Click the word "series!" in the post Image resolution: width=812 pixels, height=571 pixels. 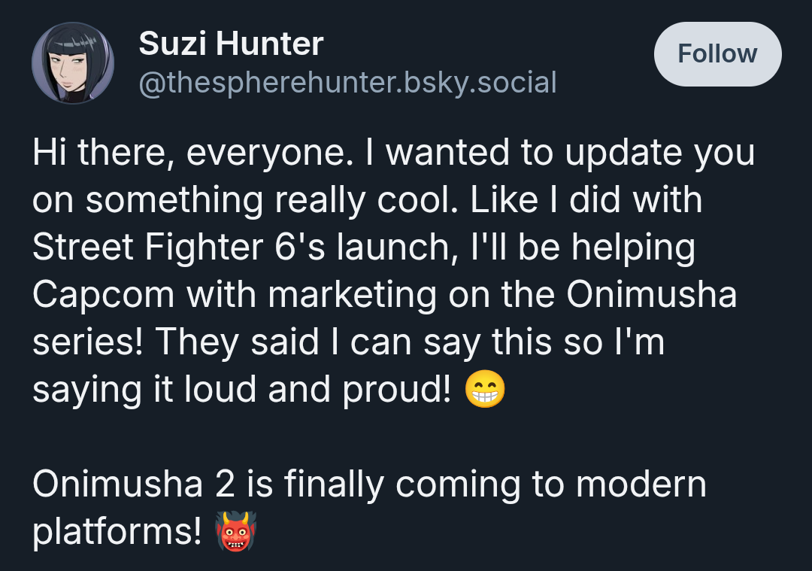click(87, 343)
